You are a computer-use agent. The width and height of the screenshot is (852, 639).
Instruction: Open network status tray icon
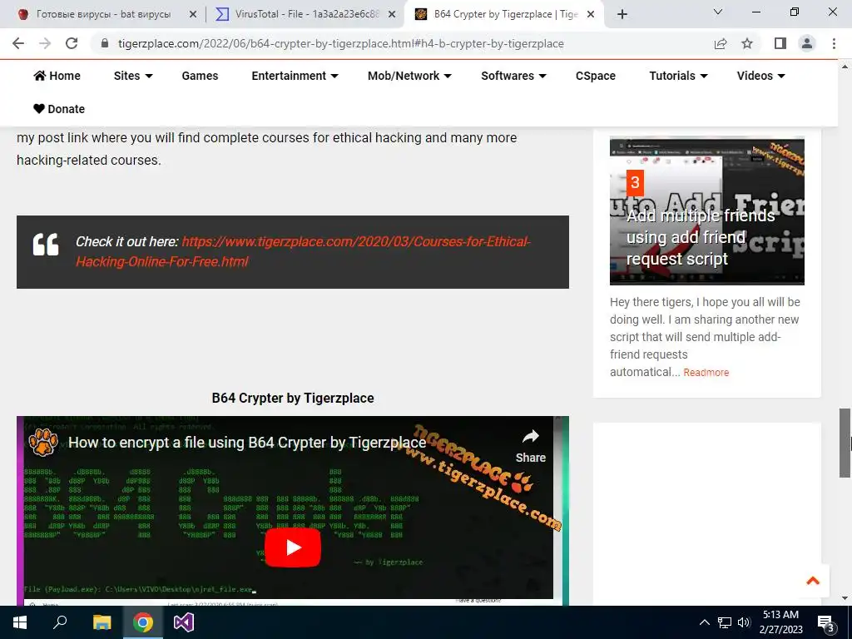coord(725,622)
